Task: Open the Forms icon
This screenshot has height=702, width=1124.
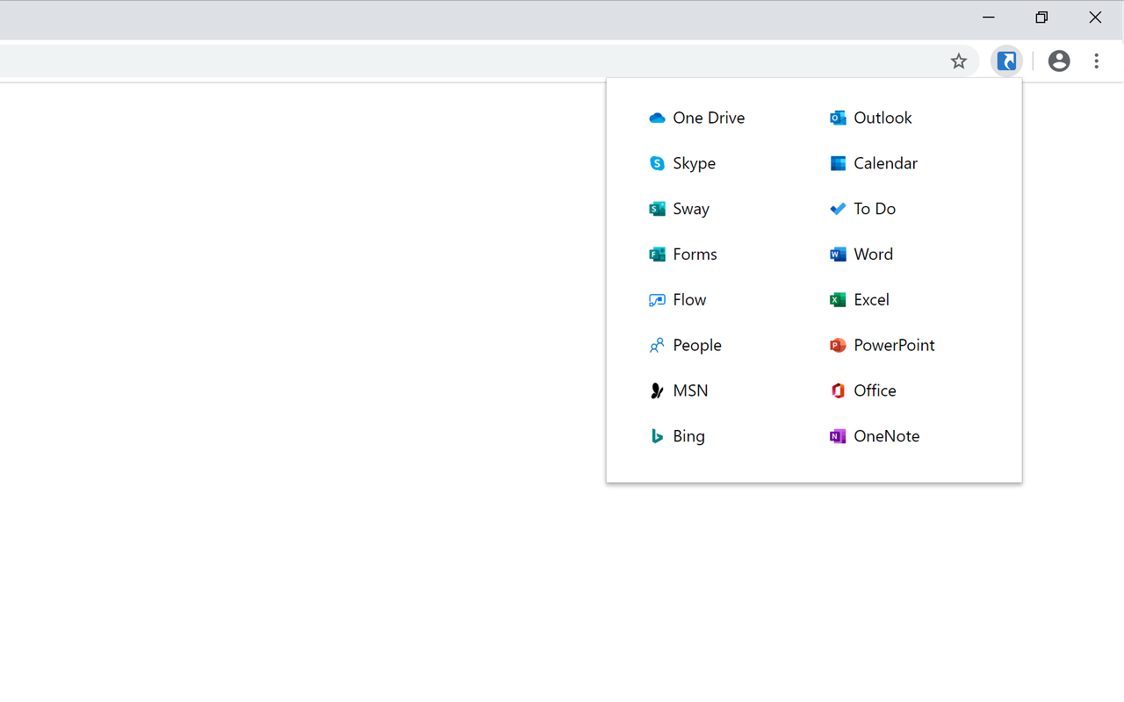Action: pos(657,254)
